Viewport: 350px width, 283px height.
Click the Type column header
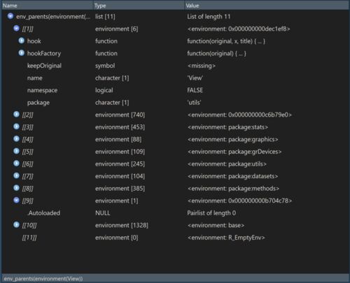[x=139, y=6]
